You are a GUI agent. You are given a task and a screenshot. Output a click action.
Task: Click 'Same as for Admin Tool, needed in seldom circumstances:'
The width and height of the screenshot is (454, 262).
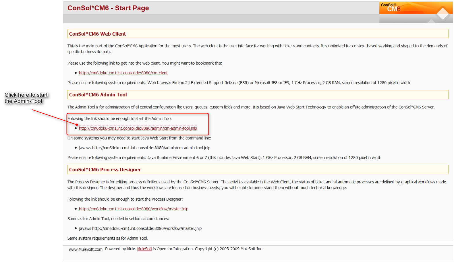[x=118, y=219]
